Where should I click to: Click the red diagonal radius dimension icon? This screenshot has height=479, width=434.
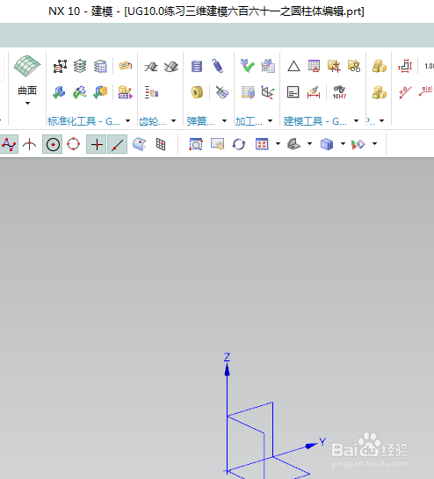(x=405, y=92)
